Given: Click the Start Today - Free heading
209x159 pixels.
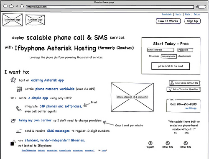Looking at the screenshot, I should click(x=171, y=44).
